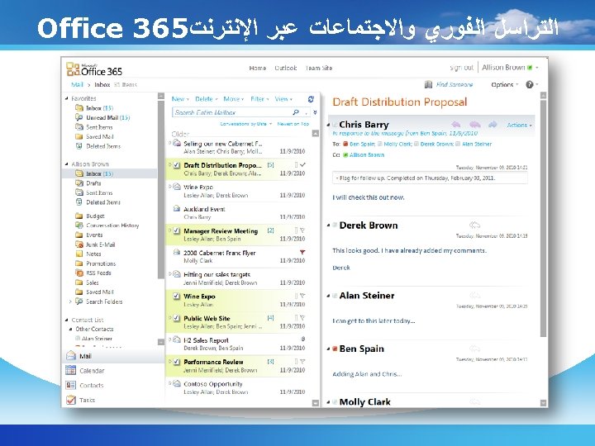This screenshot has width=595, height=446.
Task: Open the Find Someone address book icon
Action: pyautogui.click(x=428, y=84)
